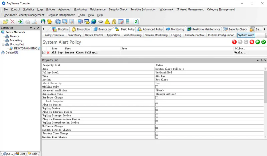
Task: Click the gray move down policy button
Action: click(246, 42)
